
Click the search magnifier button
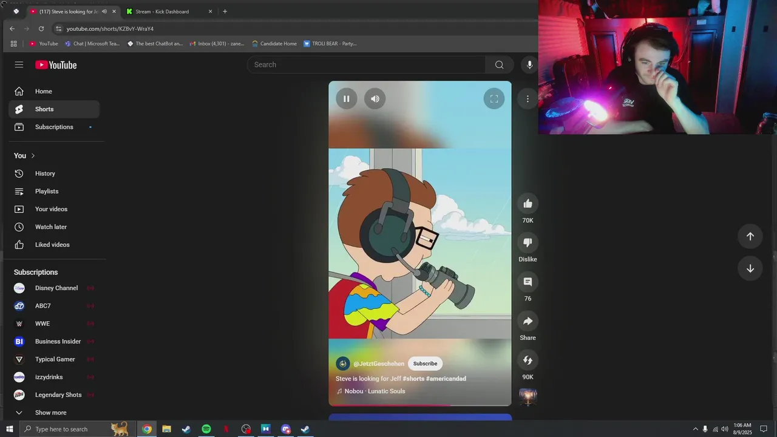(x=499, y=65)
